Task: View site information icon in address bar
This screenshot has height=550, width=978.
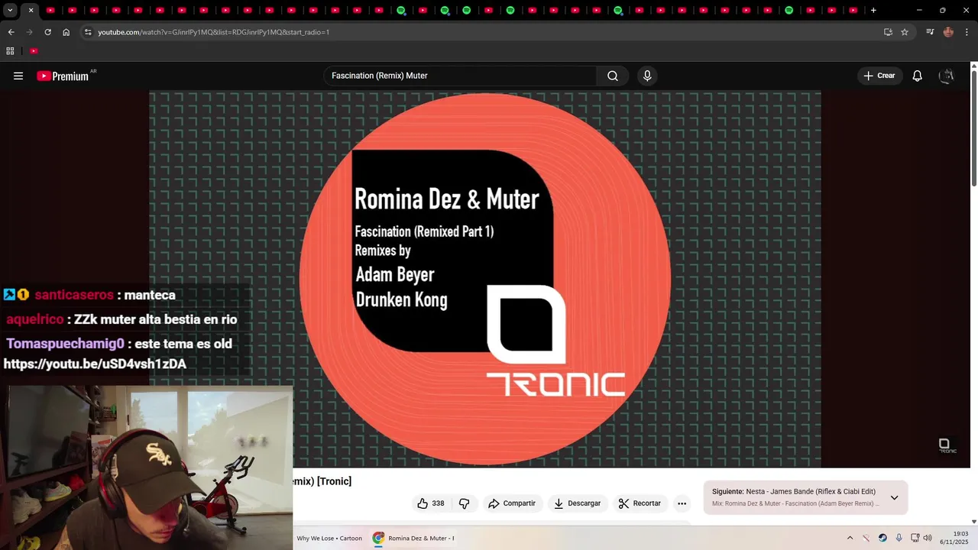Action: 88,32
